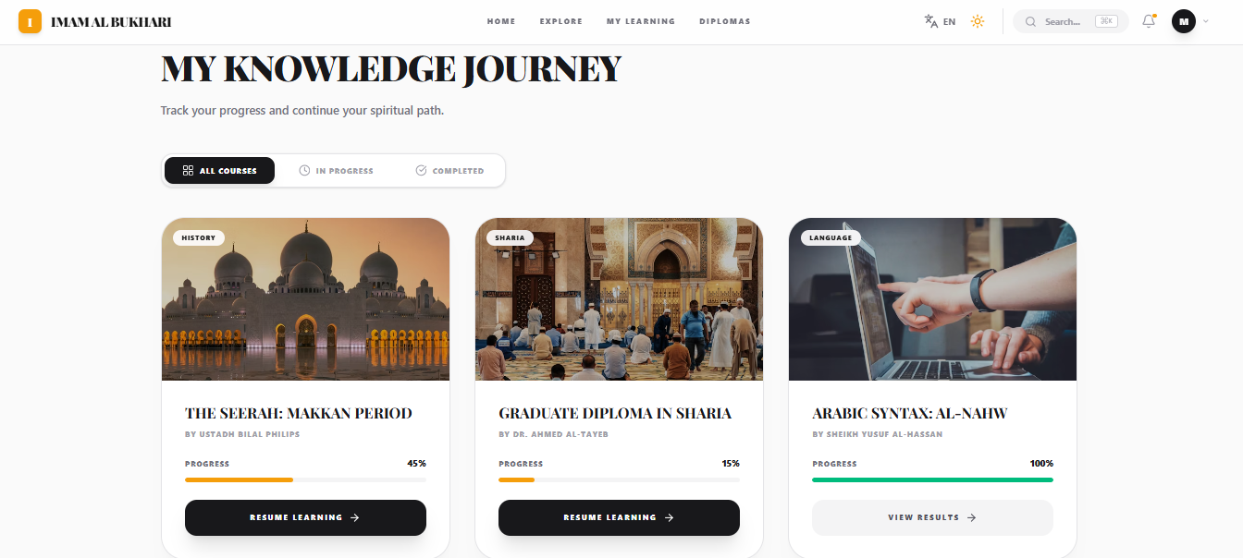
Task: Expand the chevron next to profile avatar
Action: coord(1205,21)
